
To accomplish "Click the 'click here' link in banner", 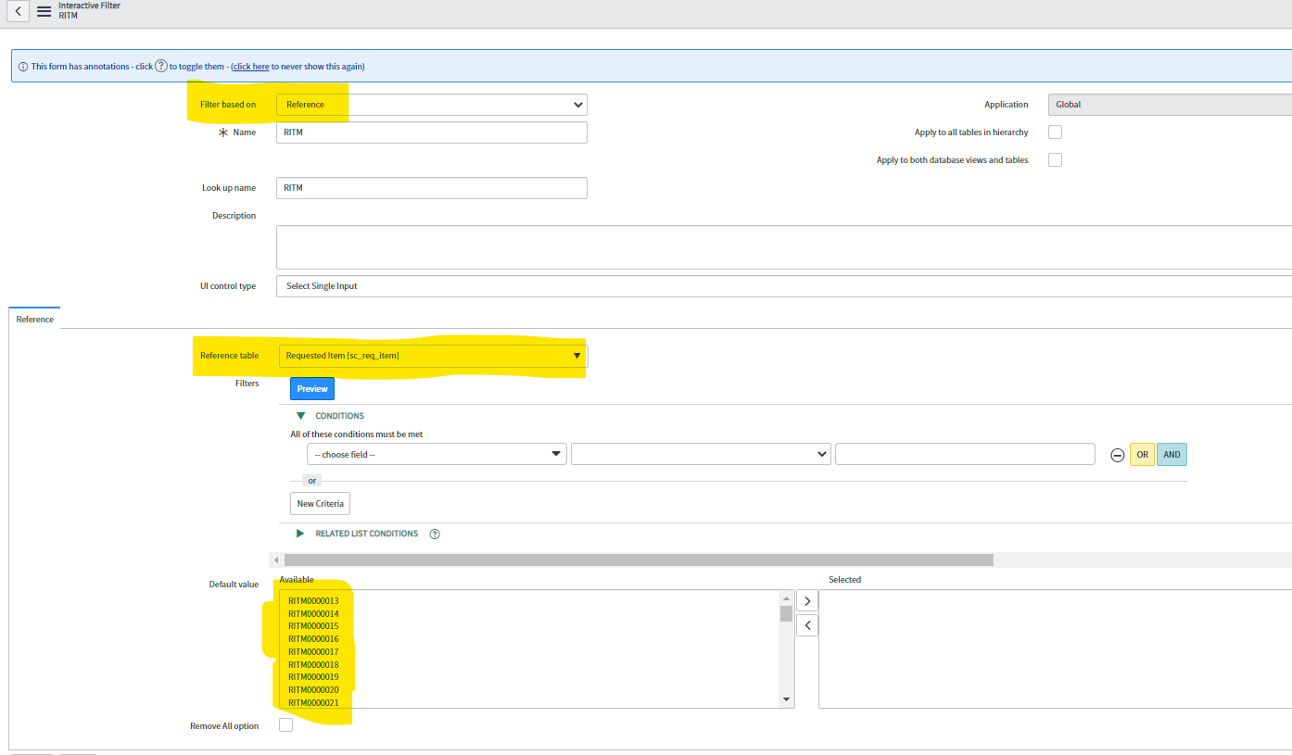I will click(x=251, y=67).
